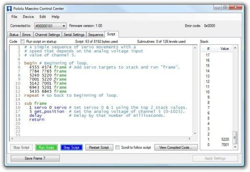Screen dimensions: 250x172
Task: Minimize the Maestro Control Center window
Action: (217, 8)
